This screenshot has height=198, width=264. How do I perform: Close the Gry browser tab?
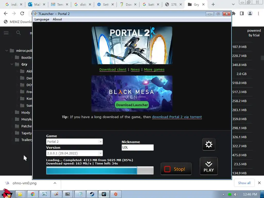[x=203, y=5]
